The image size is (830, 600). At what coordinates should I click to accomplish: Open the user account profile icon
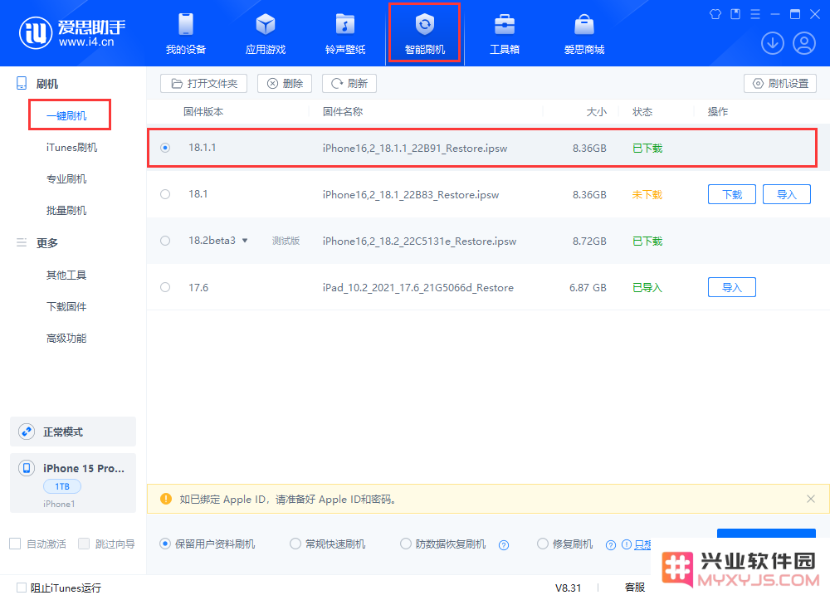(x=803, y=43)
